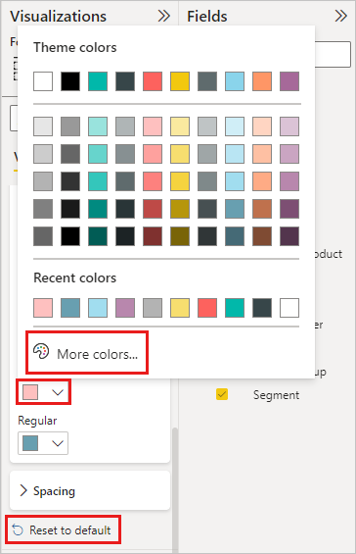The image size is (356, 554).
Task: Toggle the Segment field checkbox
Action: pos(222,394)
